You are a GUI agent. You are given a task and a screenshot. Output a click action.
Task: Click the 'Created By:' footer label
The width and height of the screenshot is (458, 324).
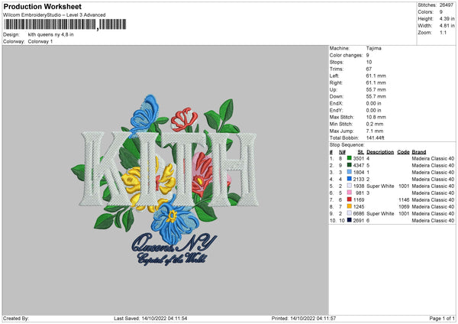coord(16,318)
